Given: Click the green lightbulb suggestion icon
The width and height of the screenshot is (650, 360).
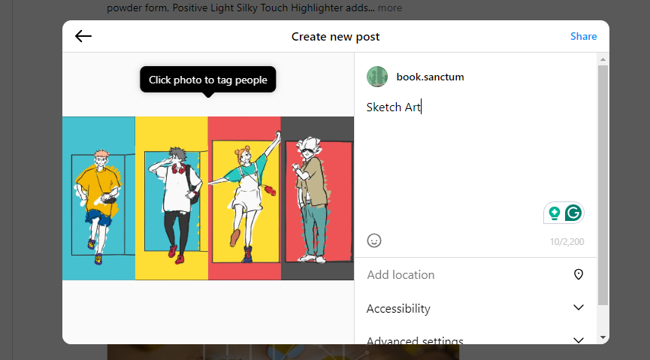Looking at the screenshot, I should point(555,213).
